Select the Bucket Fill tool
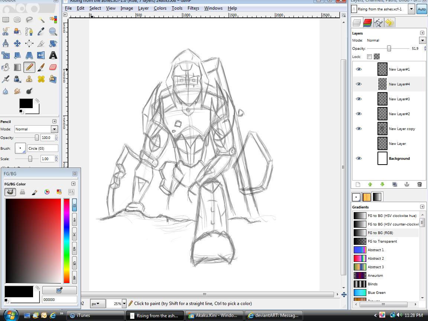 [x=5, y=67]
